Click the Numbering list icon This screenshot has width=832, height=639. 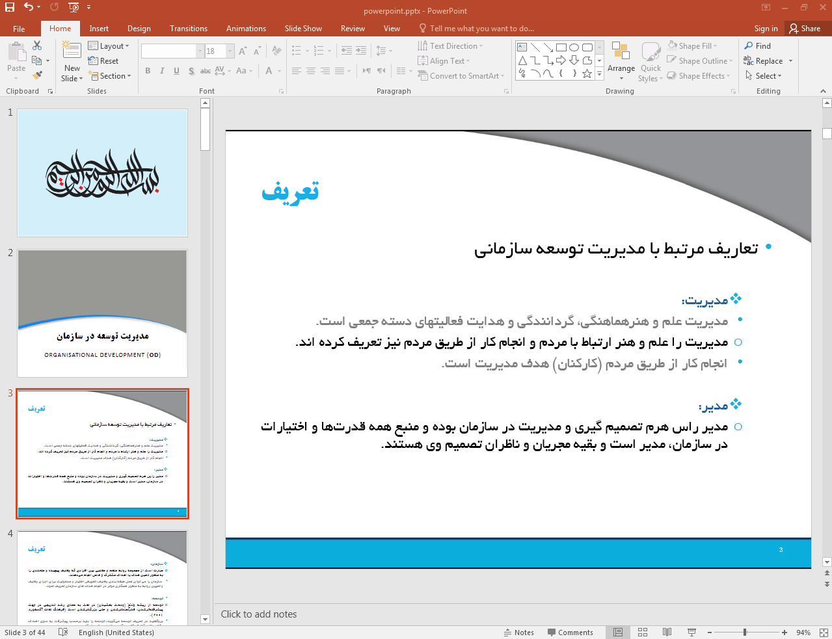point(318,51)
